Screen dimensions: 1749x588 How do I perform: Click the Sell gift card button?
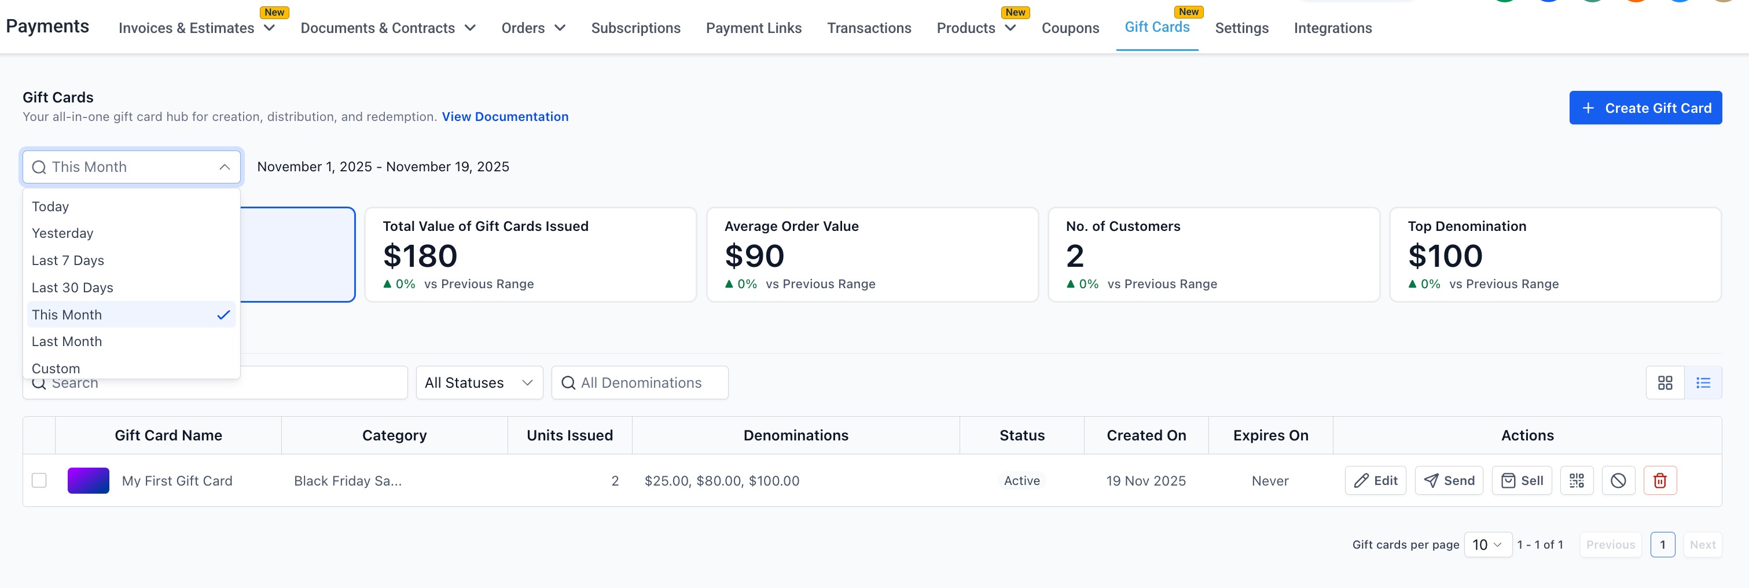click(1522, 481)
